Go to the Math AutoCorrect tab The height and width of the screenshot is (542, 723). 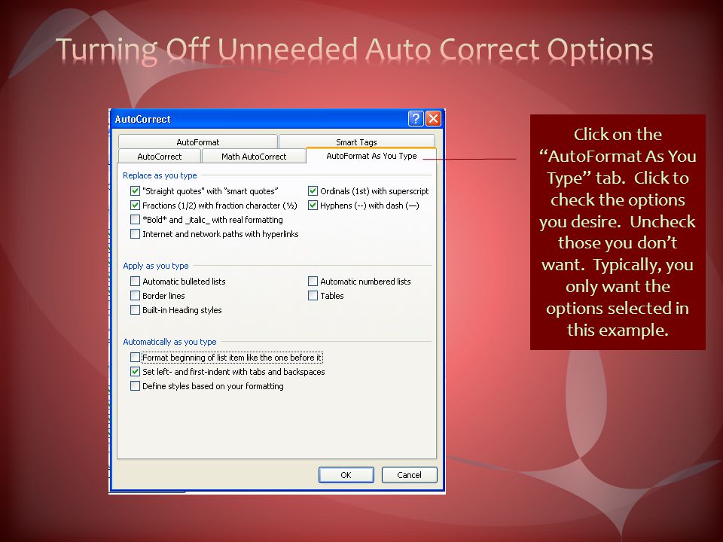[x=254, y=157]
